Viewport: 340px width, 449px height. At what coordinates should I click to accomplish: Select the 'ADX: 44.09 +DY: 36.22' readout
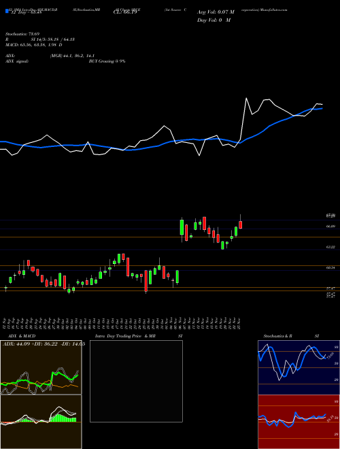point(31,344)
